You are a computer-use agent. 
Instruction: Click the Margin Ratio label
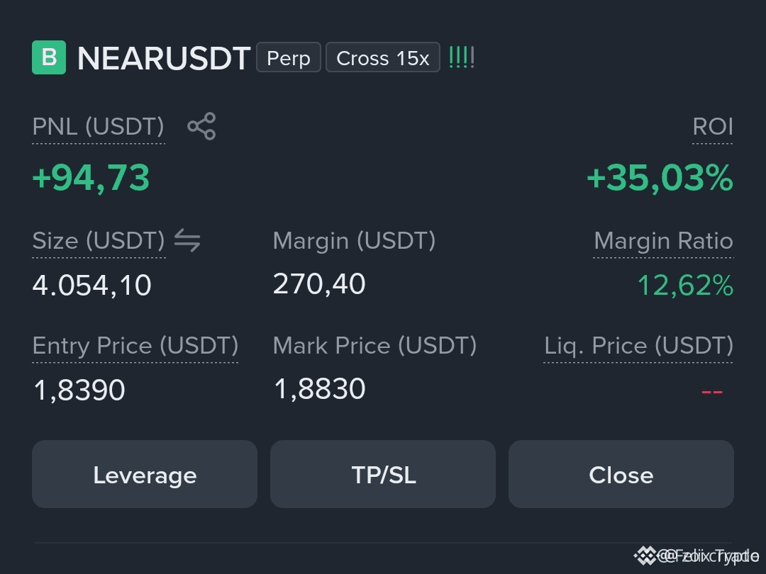[x=663, y=241]
